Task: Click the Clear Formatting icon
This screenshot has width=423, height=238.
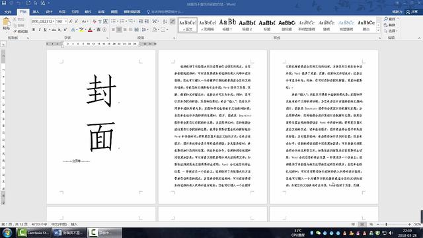Action: pos(95,21)
